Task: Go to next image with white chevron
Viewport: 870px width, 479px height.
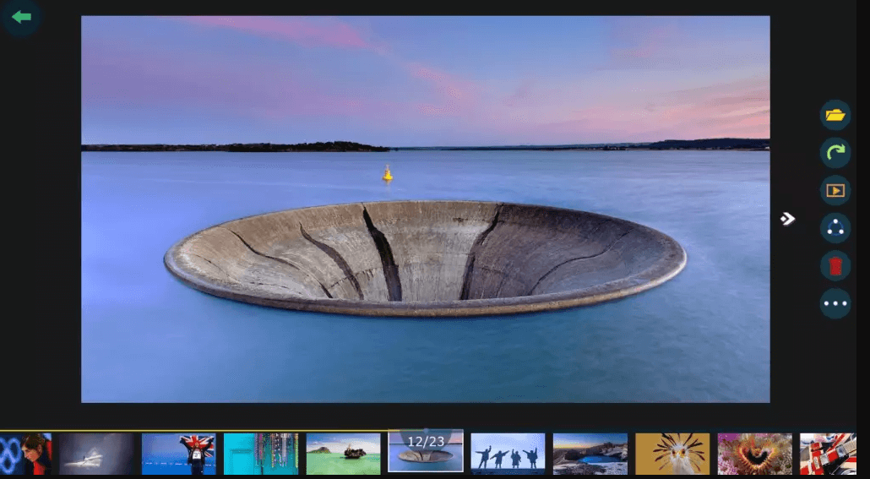Action: pyautogui.click(x=787, y=219)
